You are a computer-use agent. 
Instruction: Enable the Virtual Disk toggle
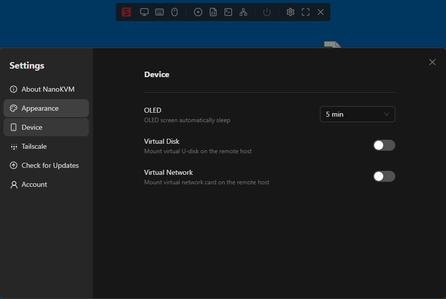point(384,145)
